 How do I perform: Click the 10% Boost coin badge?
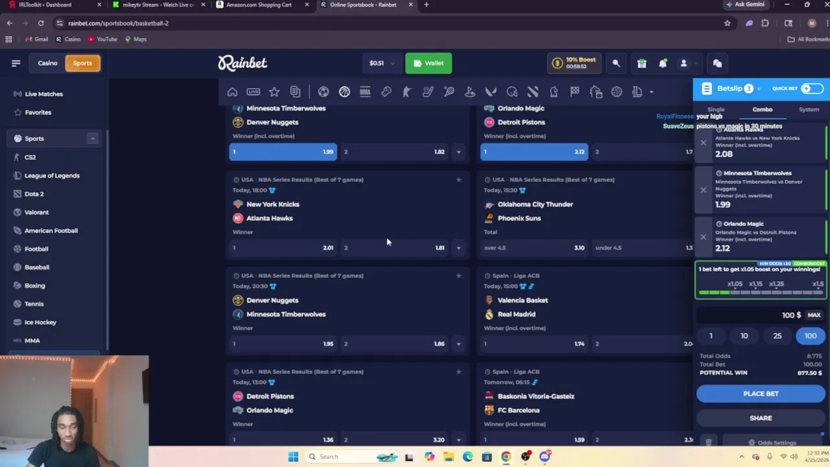click(574, 63)
